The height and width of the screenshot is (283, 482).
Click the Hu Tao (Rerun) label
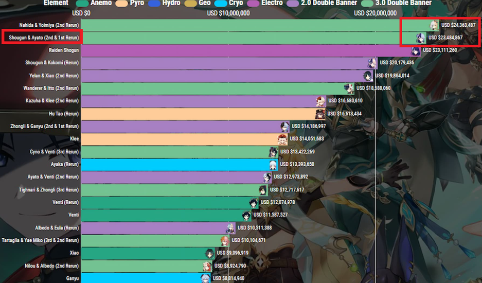(64, 114)
